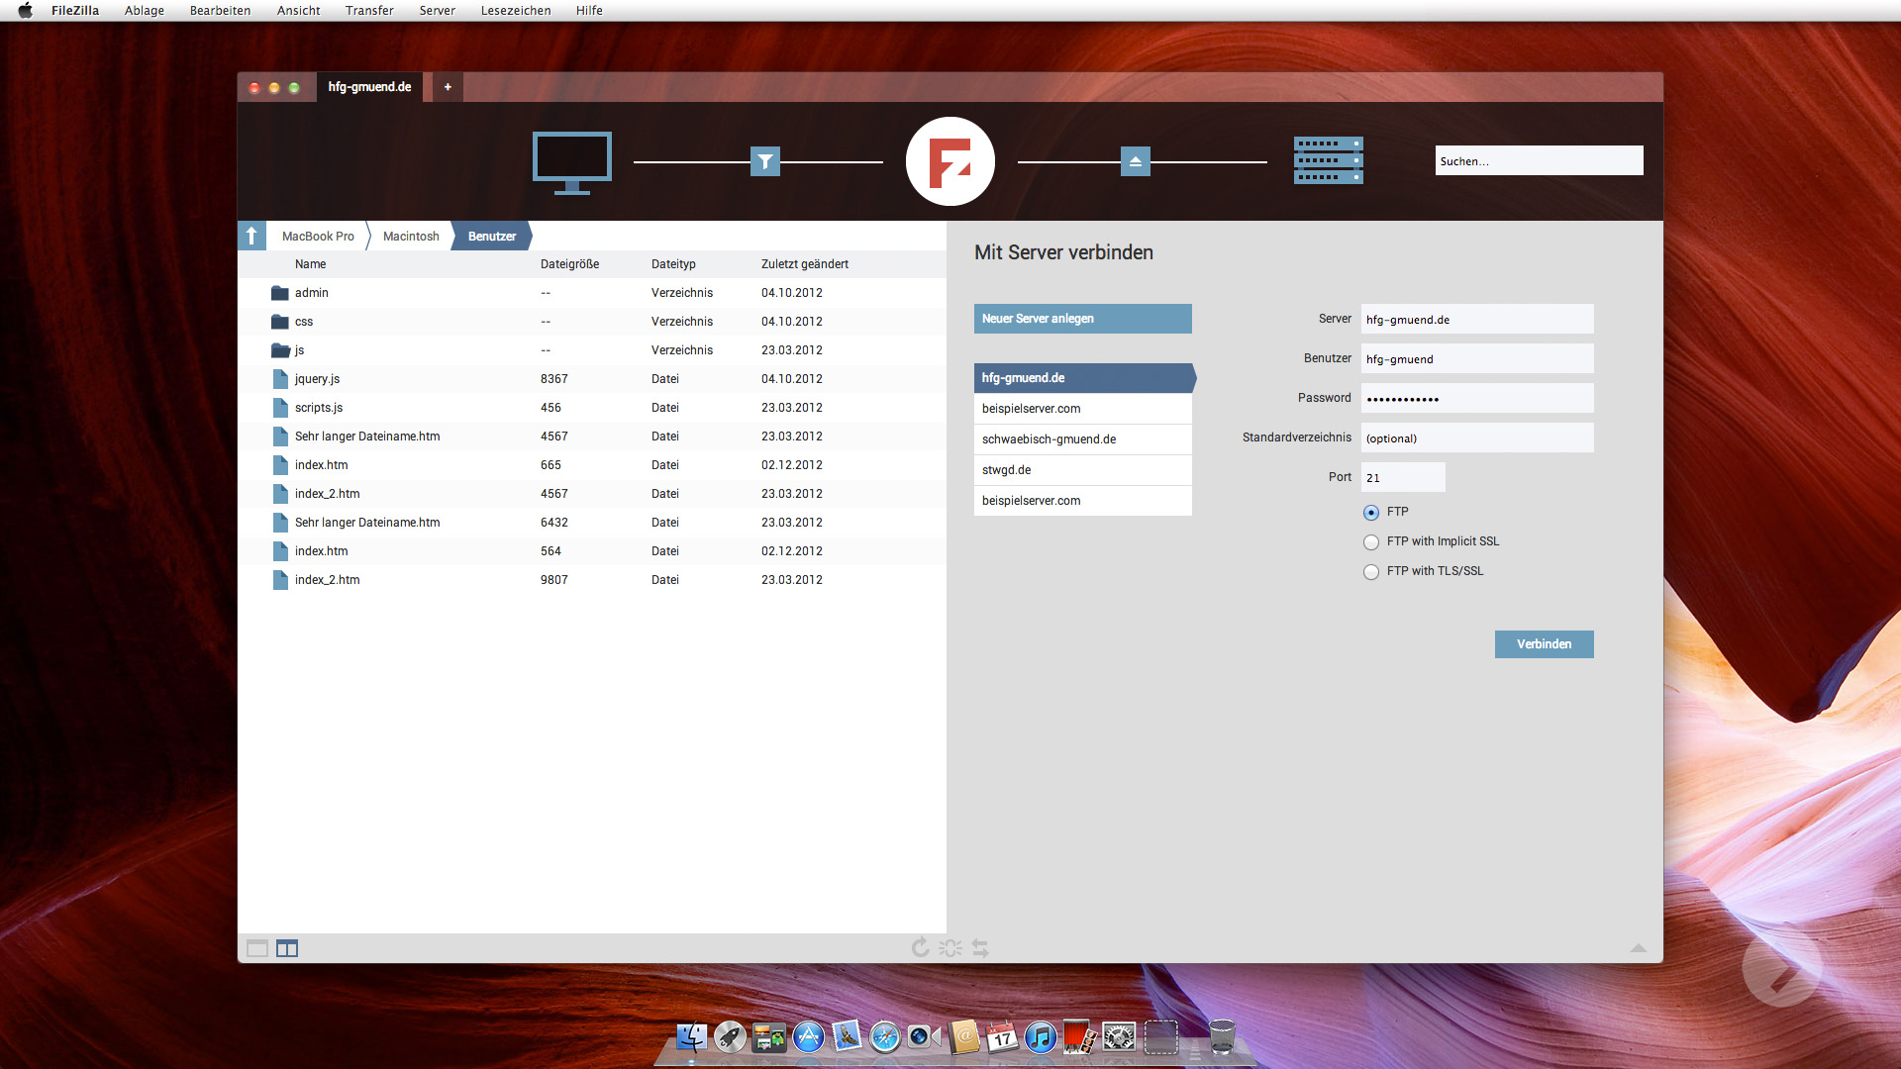Click the Verbinden button

pos(1544,643)
